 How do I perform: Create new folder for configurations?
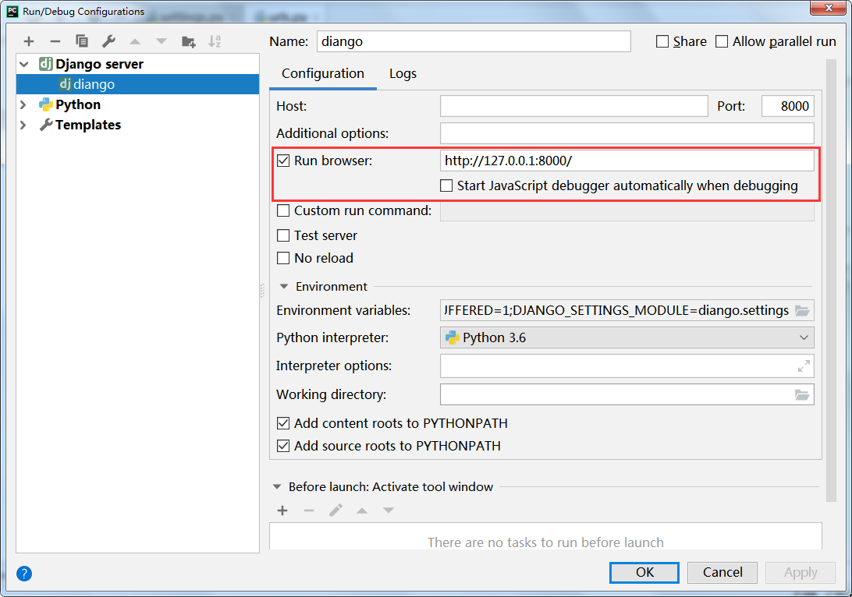[x=189, y=41]
